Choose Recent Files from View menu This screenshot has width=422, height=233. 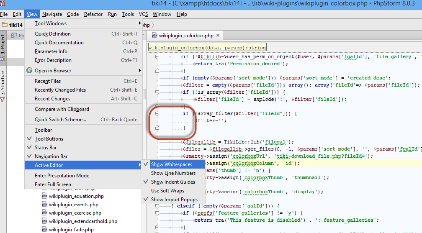click(83, 81)
